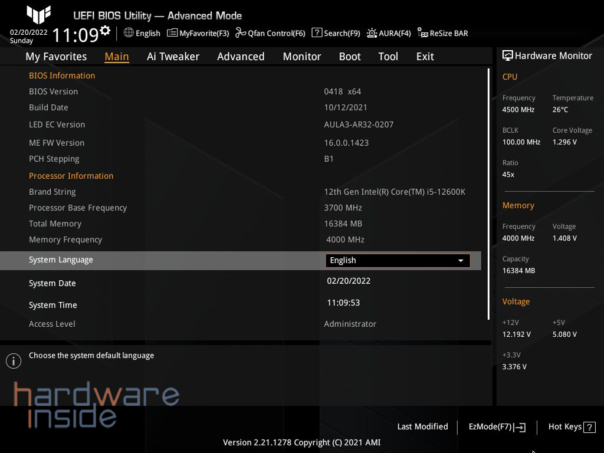Go to the Monitor tab
The height and width of the screenshot is (453, 604).
point(302,57)
